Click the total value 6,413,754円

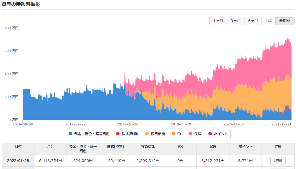click(50, 161)
